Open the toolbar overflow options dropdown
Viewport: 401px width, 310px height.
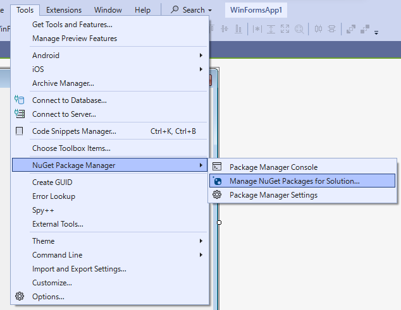[376, 32]
